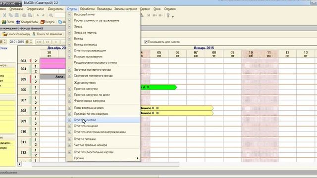Open the Операции menu
The image size is (317, 178).
tap(16, 9)
